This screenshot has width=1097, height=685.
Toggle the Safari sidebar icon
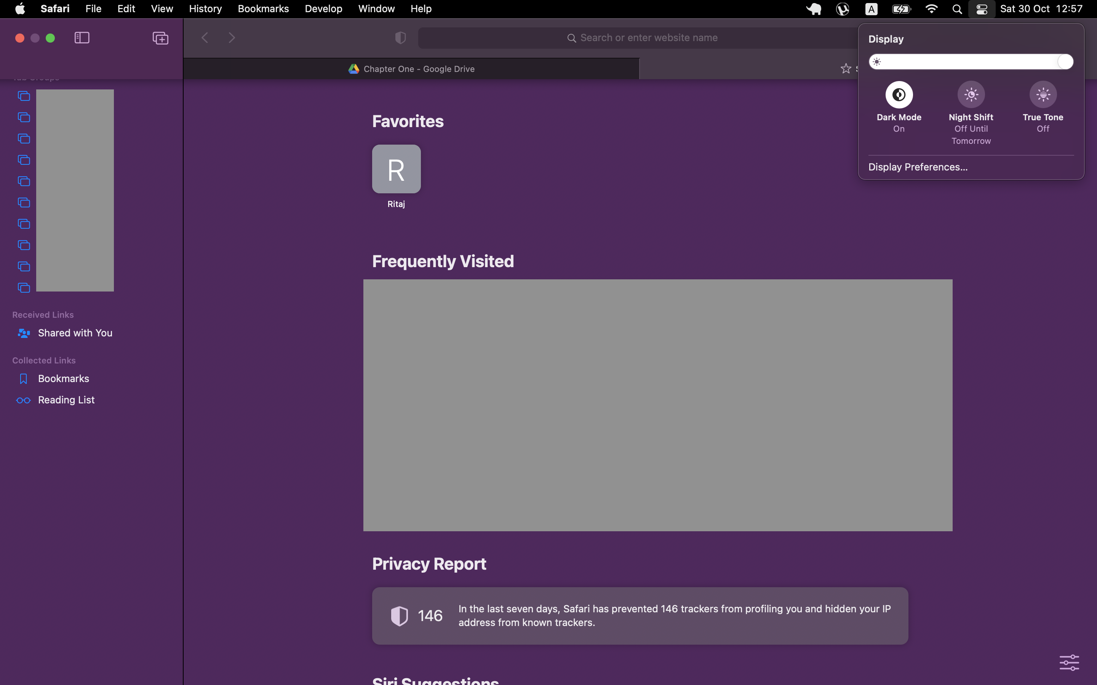pos(82,38)
